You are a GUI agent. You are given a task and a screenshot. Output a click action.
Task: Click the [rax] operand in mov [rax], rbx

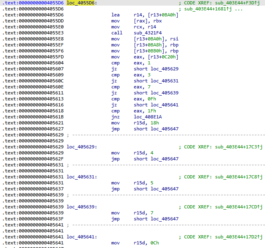(x=141, y=21)
